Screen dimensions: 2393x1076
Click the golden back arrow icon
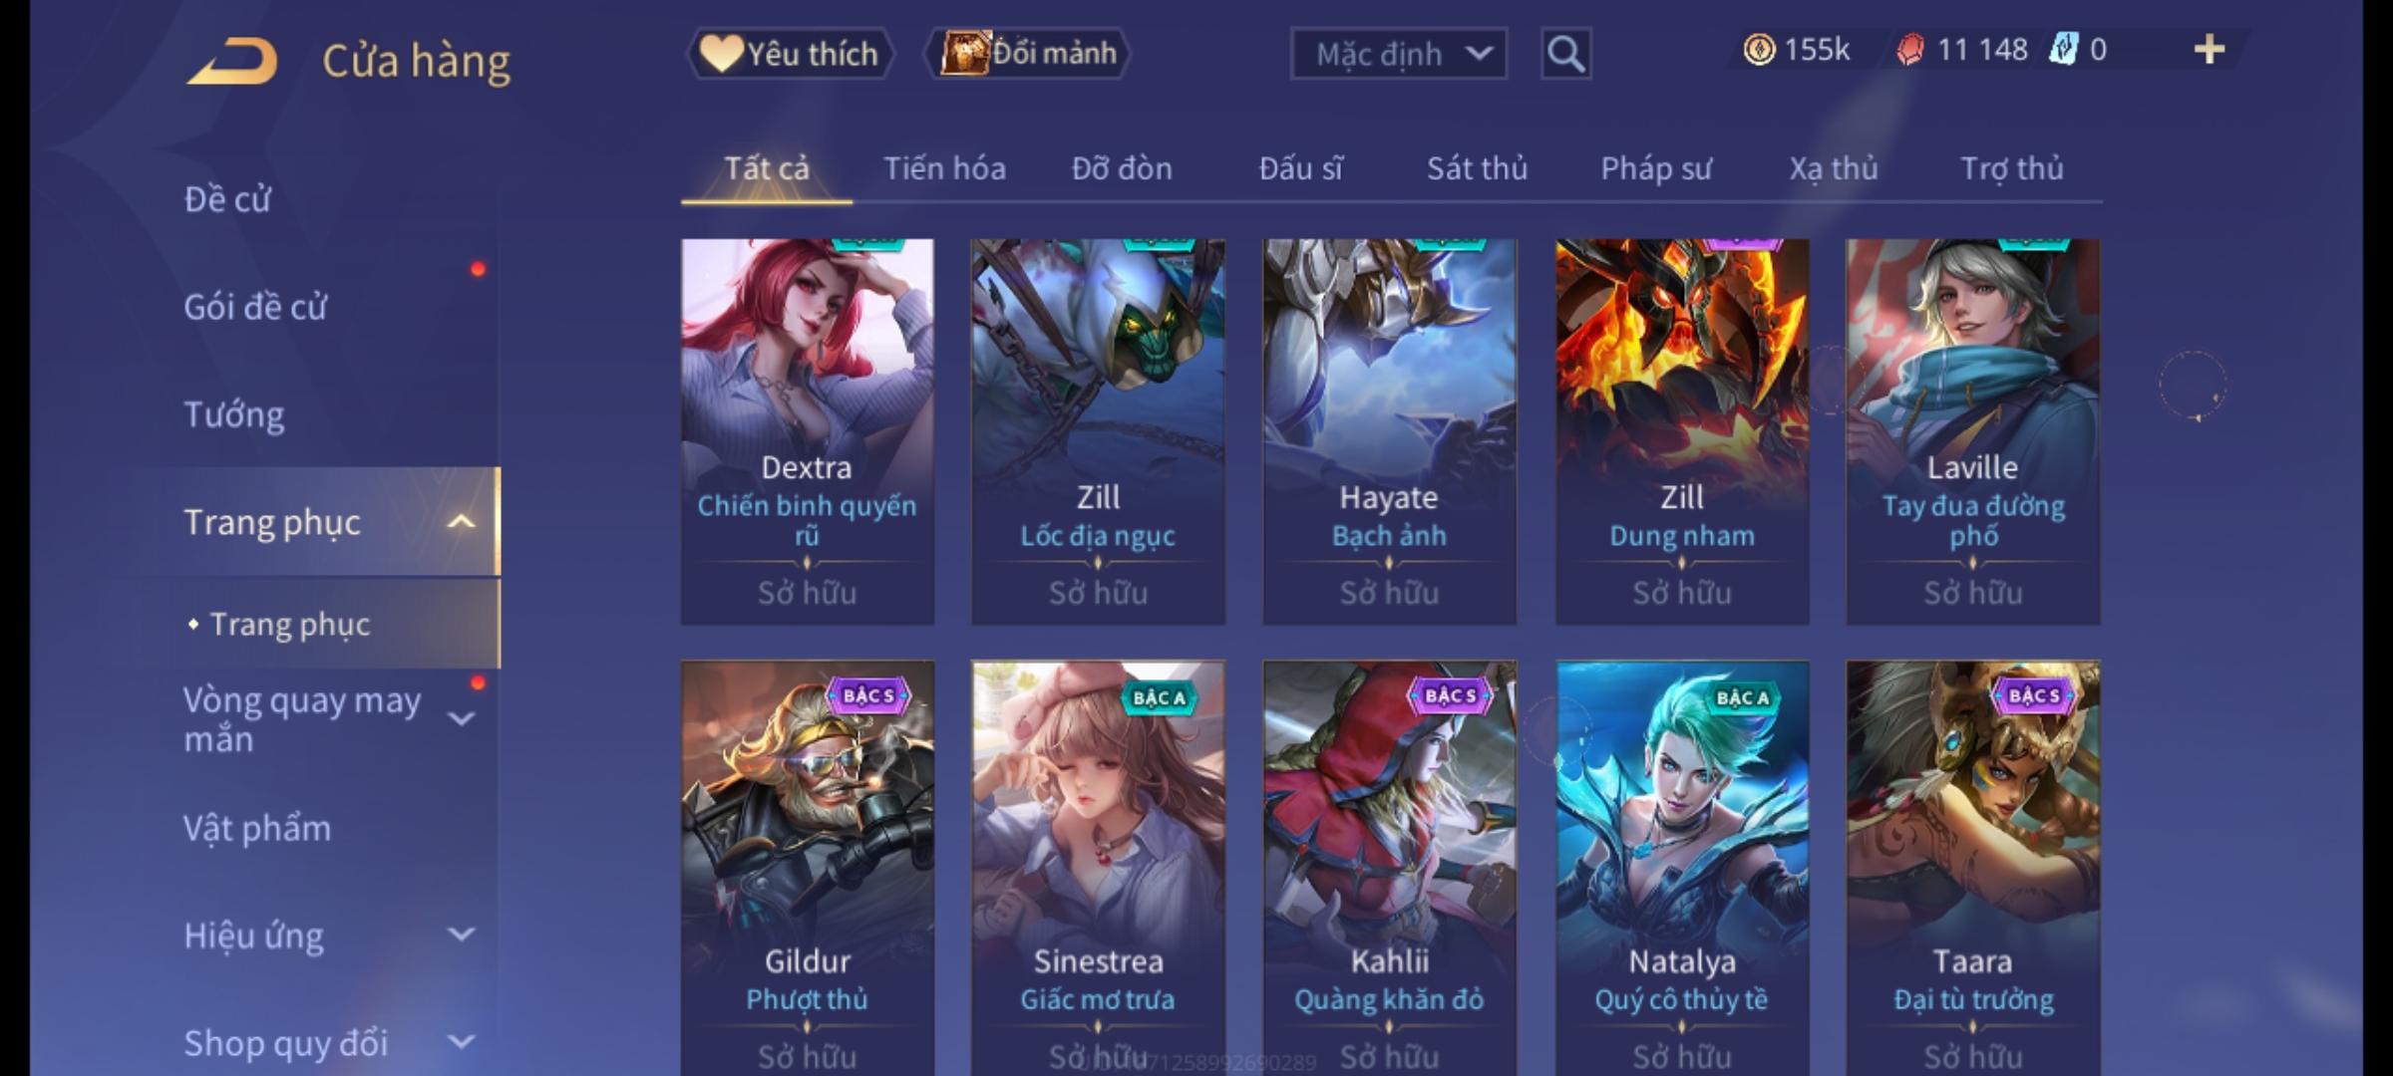pyautogui.click(x=231, y=61)
